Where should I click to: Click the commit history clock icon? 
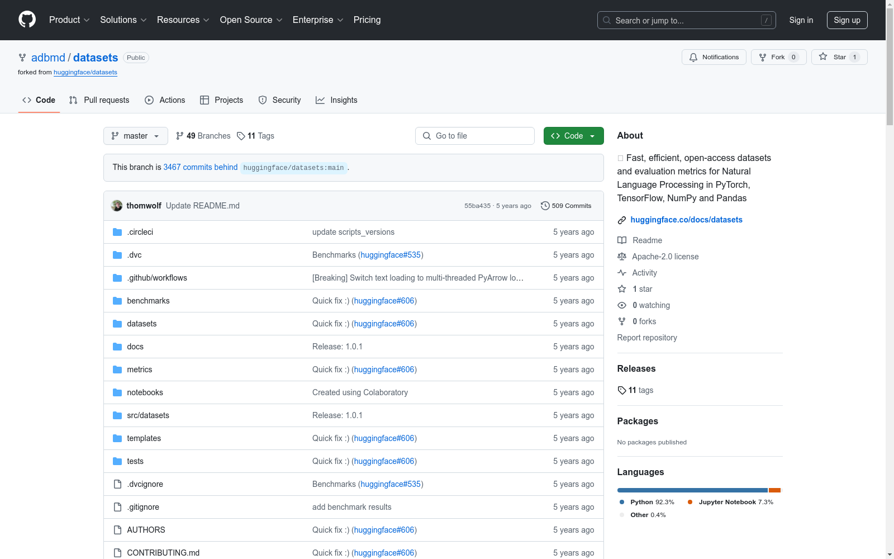pos(545,206)
